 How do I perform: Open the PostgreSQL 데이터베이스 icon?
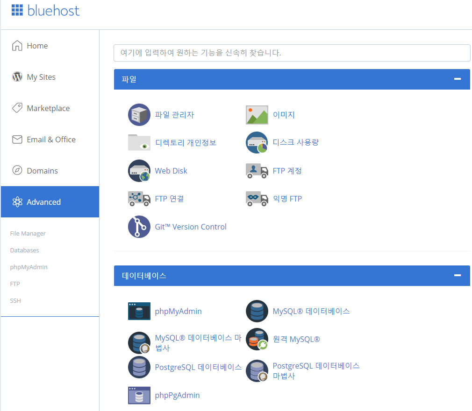click(x=139, y=367)
